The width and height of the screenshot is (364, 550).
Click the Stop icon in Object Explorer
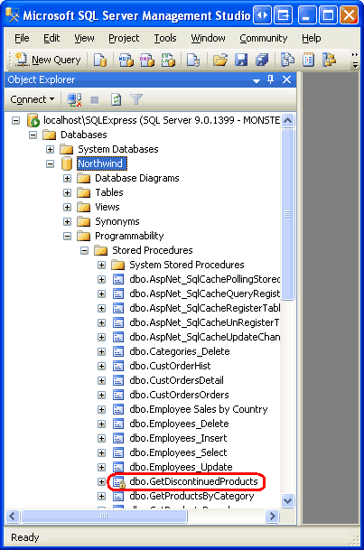[95, 100]
